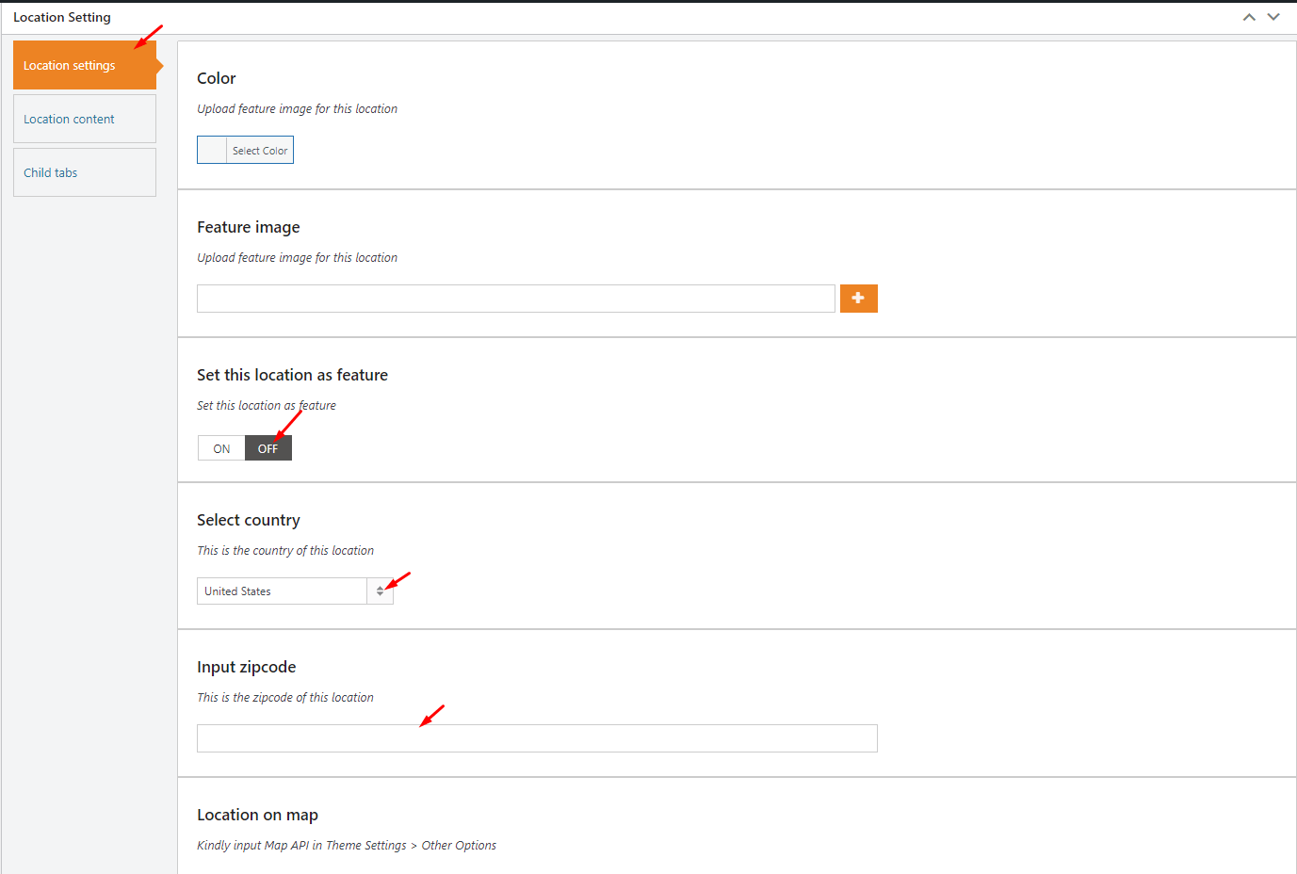
Task: Click the Input zipcode heading
Action: 247,667
